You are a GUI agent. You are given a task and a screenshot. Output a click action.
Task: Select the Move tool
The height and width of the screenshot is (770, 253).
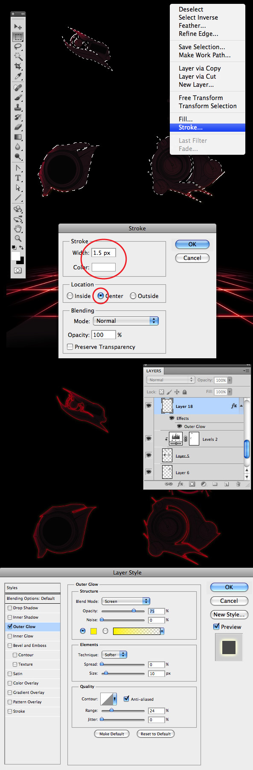(x=18, y=27)
